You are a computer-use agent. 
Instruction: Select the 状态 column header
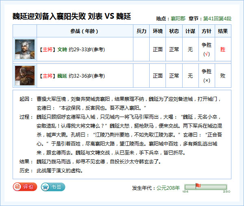click(x=174, y=31)
